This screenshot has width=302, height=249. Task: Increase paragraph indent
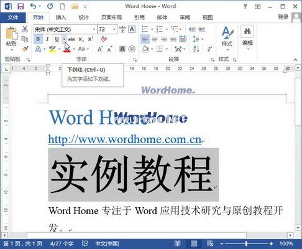[x=201, y=29]
